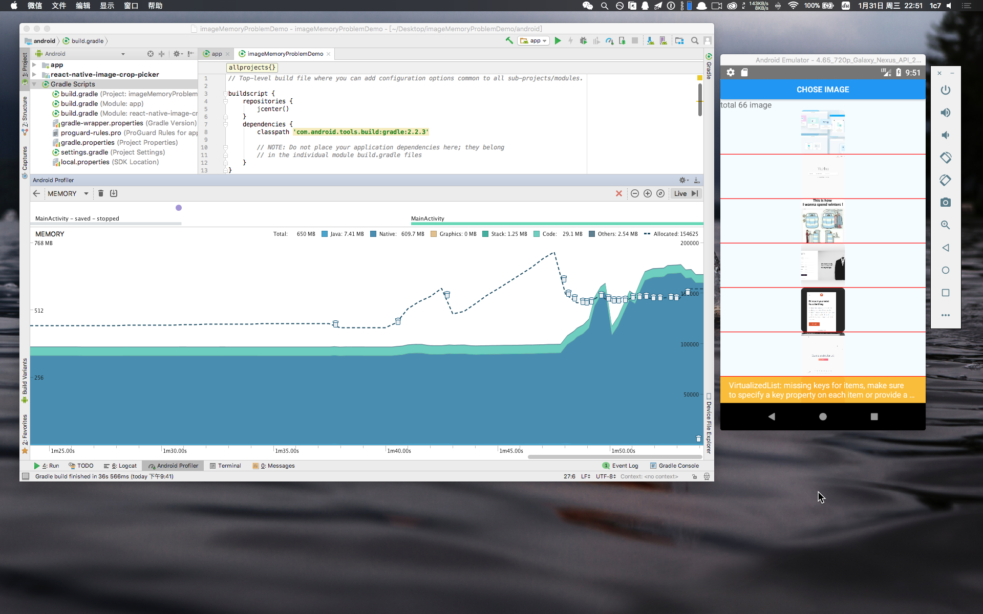Open the 帮助 menu in menu bar
The image size is (983, 614).
[x=155, y=6]
